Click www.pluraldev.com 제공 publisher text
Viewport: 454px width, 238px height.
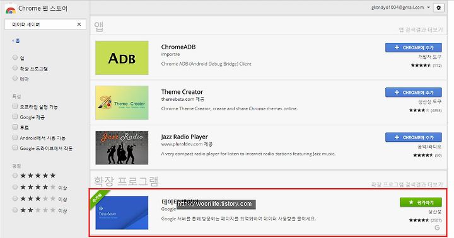[187, 144]
